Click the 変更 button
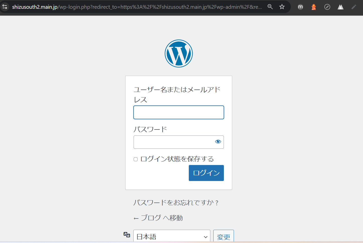The width and height of the screenshot is (363, 243). click(223, 236)
